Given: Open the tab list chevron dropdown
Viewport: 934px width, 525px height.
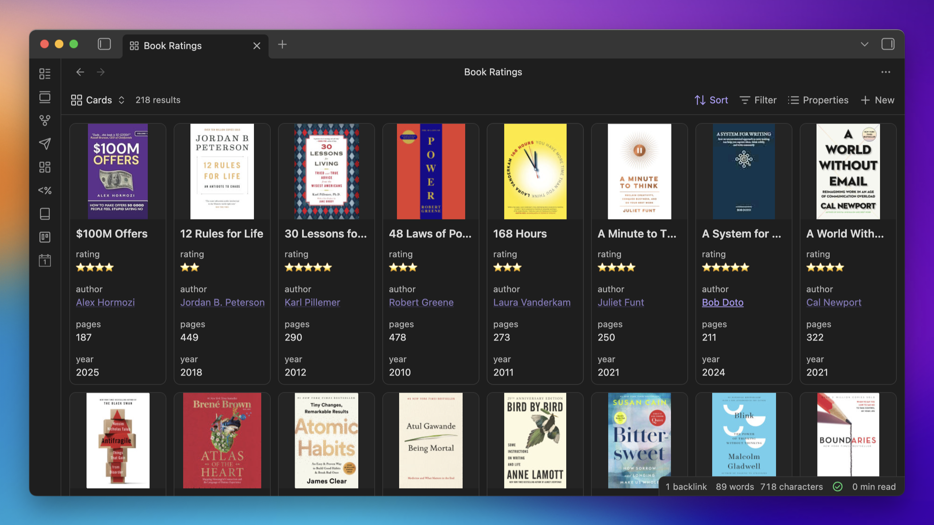Looking at the screenshot, I should pyautogui.click(x=864, y=44).
